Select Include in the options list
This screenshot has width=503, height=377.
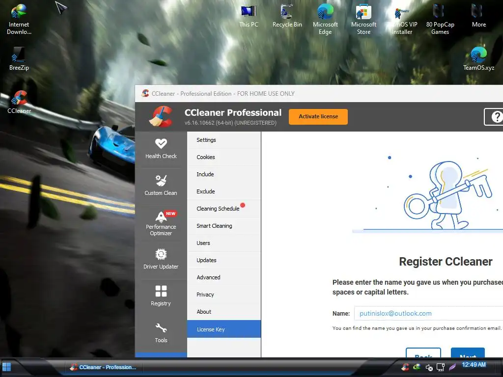click(224, 174)
